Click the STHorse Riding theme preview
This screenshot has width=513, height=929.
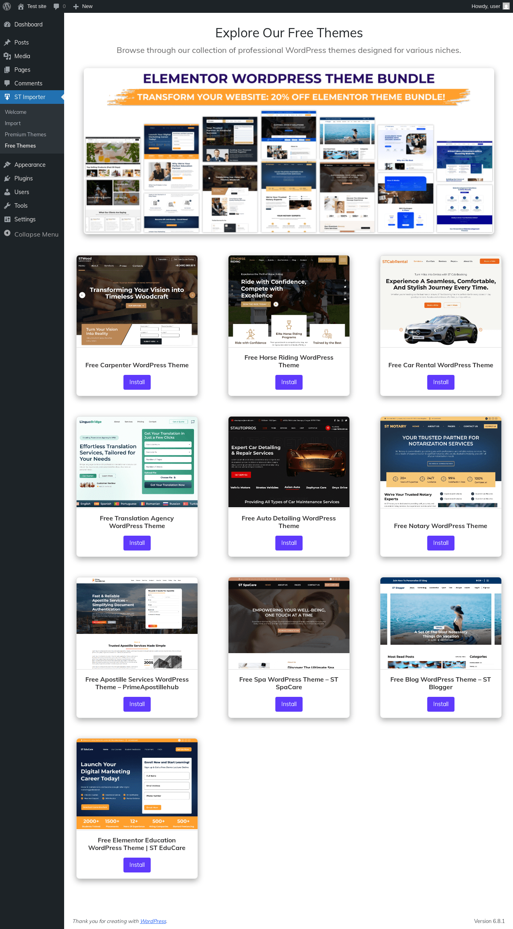click(289, 302)
